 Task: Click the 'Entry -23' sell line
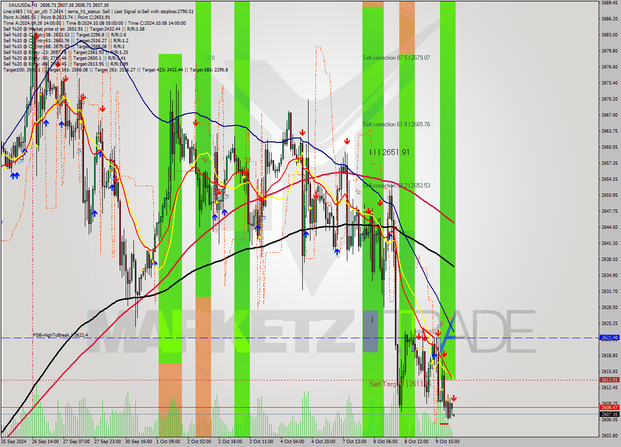(x=65, y=52)
